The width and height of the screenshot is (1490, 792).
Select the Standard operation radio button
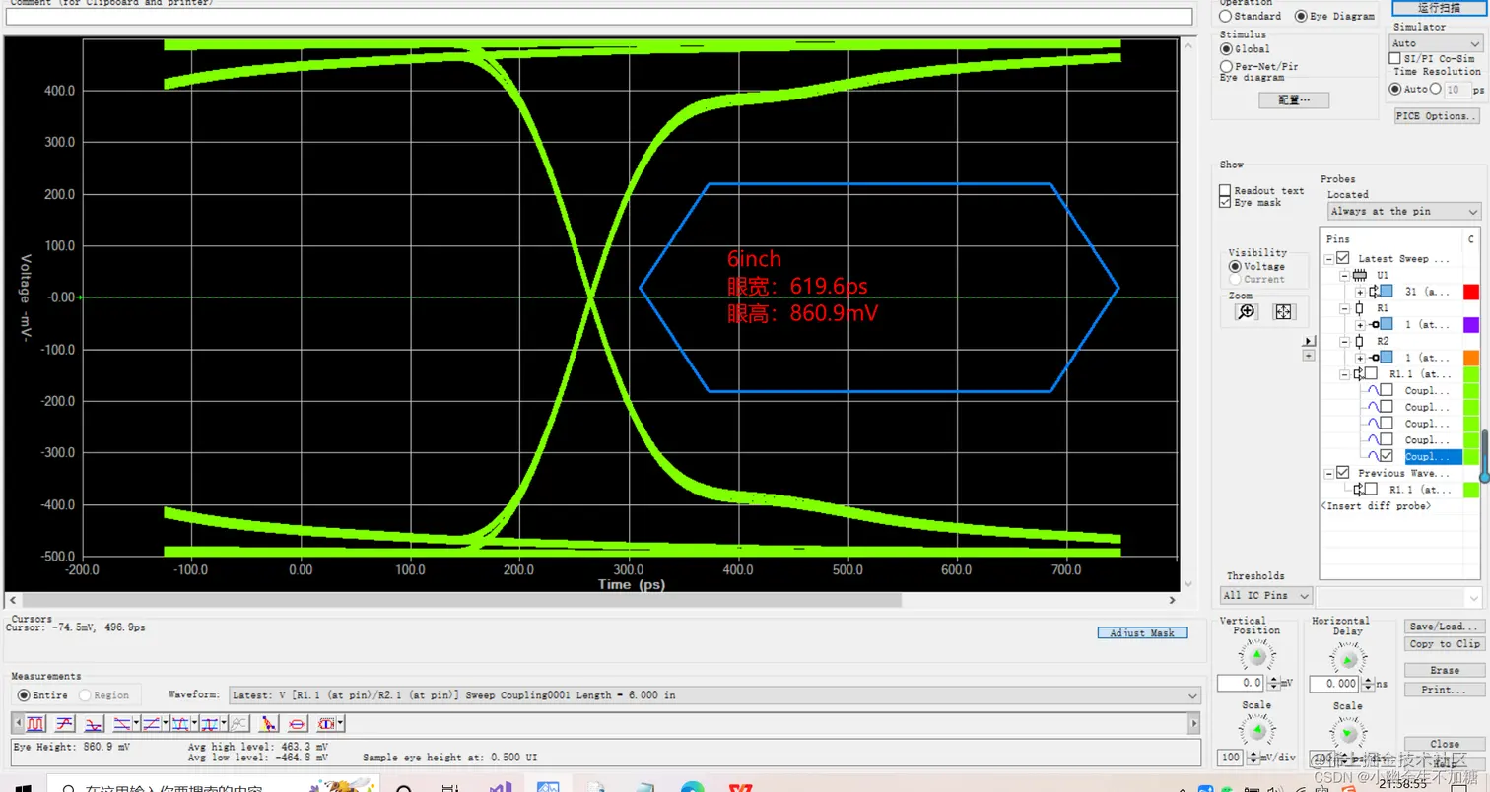tap(1225, 16)
